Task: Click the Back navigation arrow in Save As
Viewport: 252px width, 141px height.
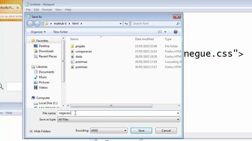Action: (x=30, y=23)
